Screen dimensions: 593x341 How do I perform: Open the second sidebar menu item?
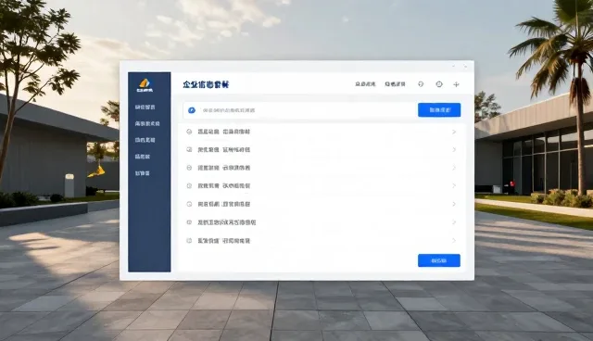147,123
